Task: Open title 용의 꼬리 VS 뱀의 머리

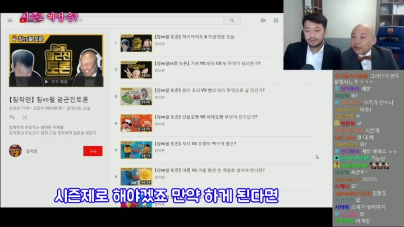Action: point(209,90)
